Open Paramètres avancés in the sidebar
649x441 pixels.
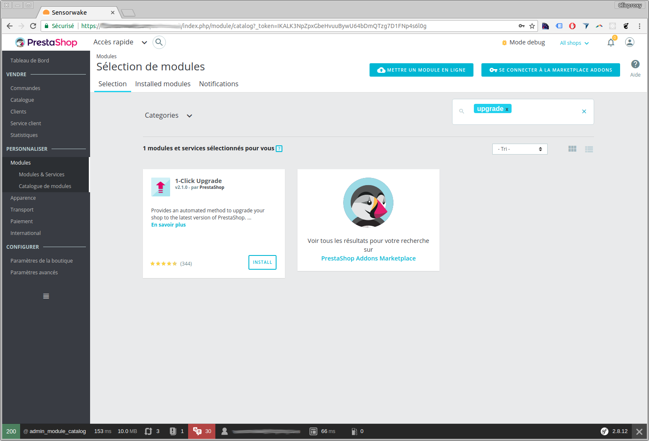34,273
